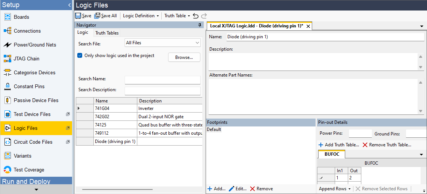
Task: Close the Diode (driving pin 1) tab
Action: (x=308, y=26)
